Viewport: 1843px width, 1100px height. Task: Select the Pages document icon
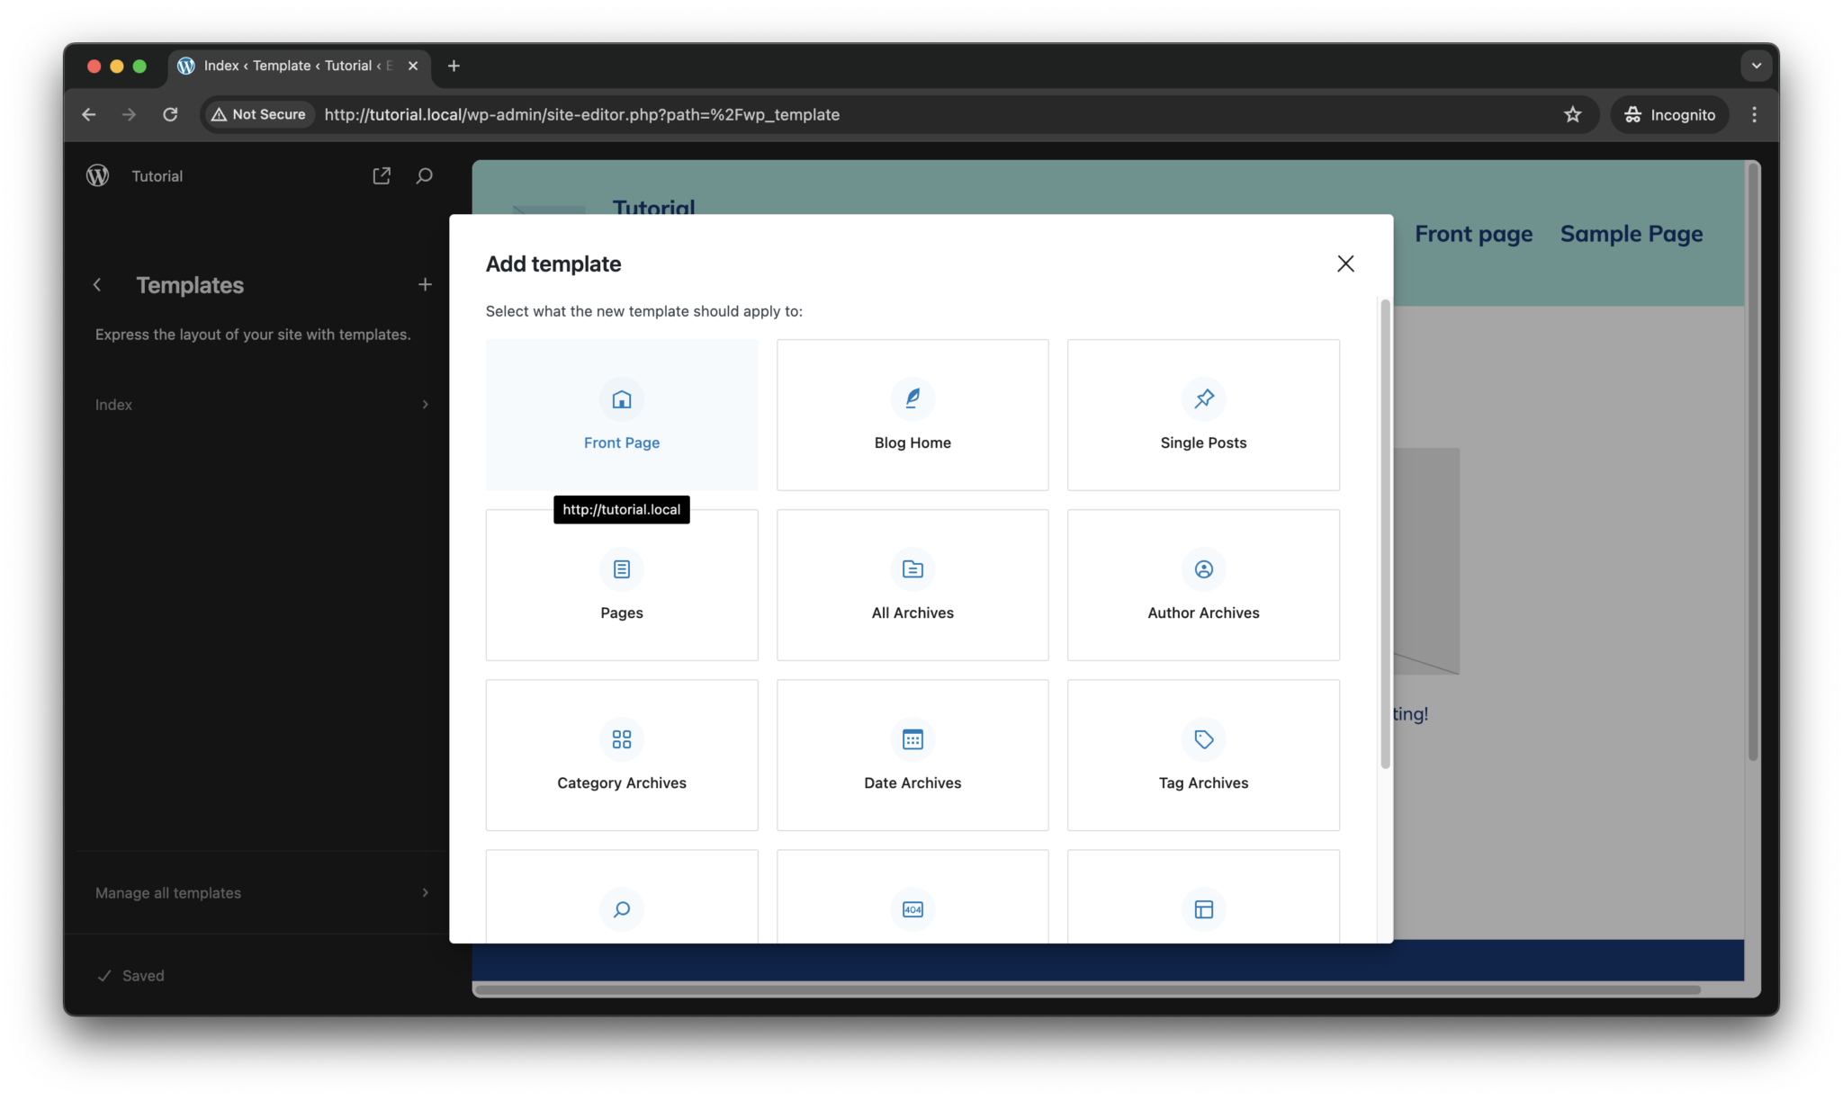(621, 569)
